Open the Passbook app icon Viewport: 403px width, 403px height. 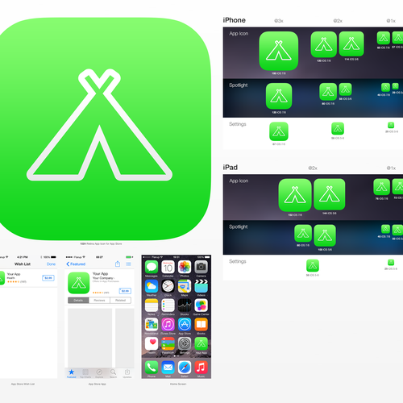[x=168, y=343]
